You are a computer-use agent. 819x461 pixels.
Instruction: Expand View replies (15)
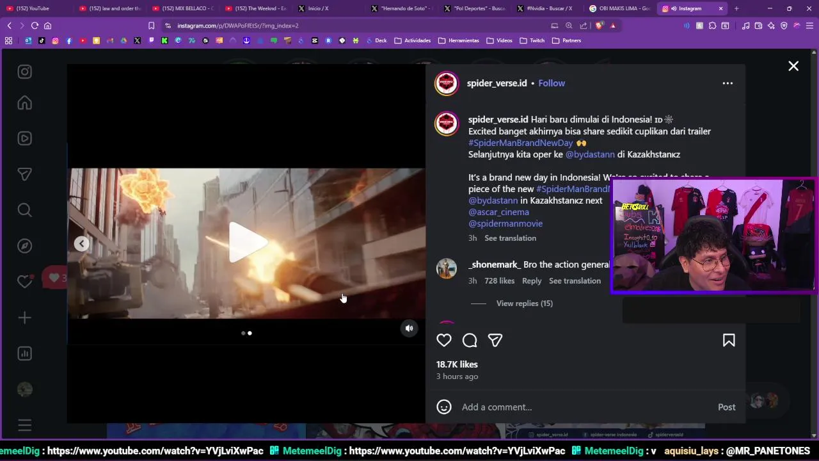tap(524, 303)
